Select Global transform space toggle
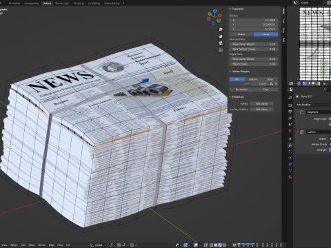 point(241,34)
